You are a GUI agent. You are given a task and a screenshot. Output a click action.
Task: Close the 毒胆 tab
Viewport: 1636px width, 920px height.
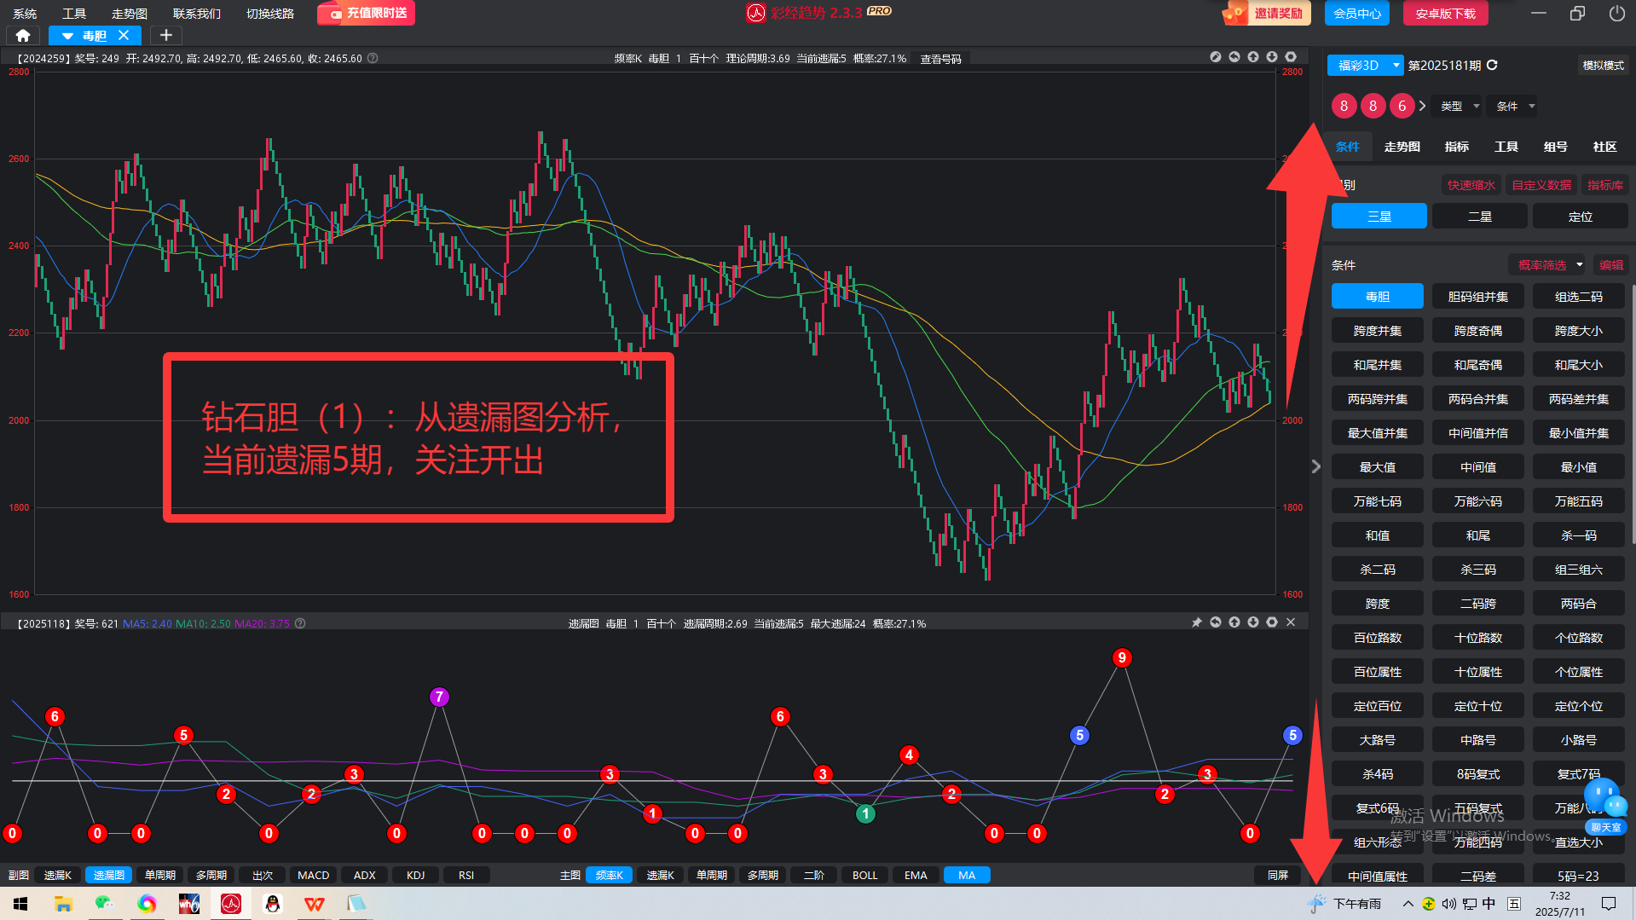124,35
